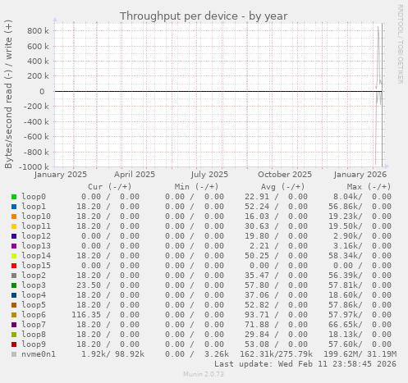Click the 'Max (-/+)' column header
Viewport: 408px width, 383px height.
pos(369,187)
